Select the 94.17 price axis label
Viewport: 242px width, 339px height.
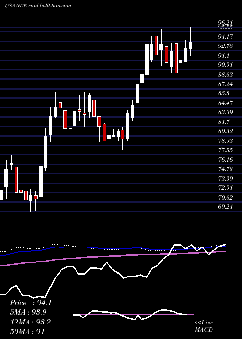pos(226,37)
